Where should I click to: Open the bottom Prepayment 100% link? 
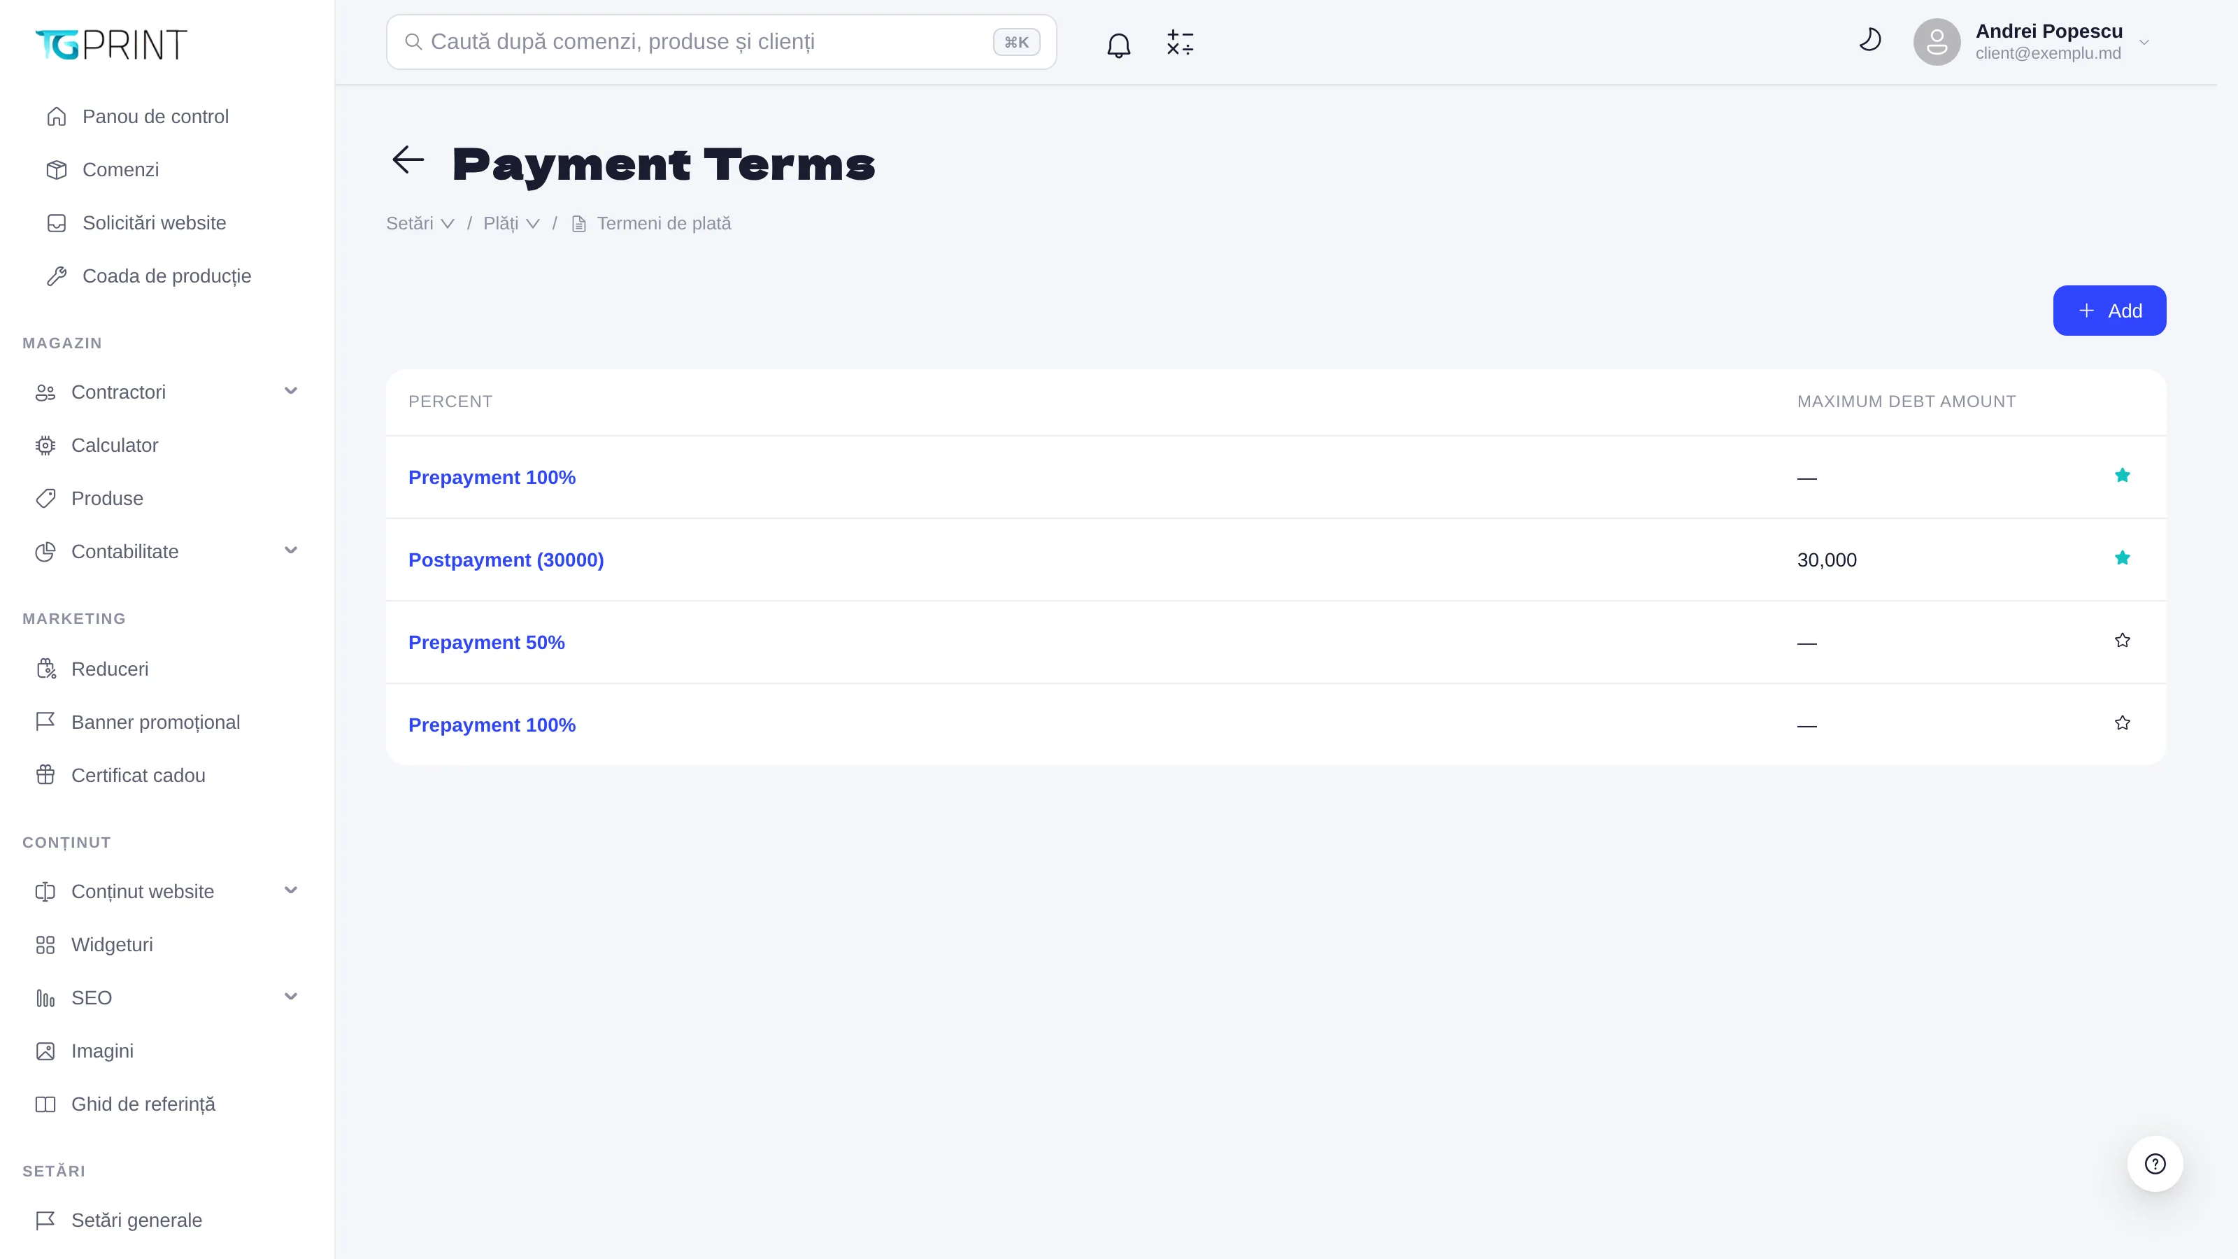click(492, 725)
